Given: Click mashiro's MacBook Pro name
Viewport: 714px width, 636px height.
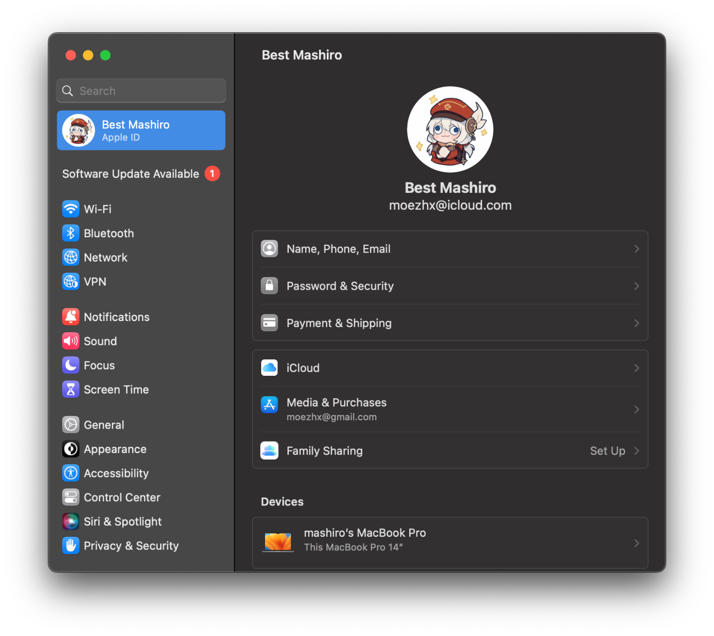Looking at the screenshot, I should [x=365, y=533].
